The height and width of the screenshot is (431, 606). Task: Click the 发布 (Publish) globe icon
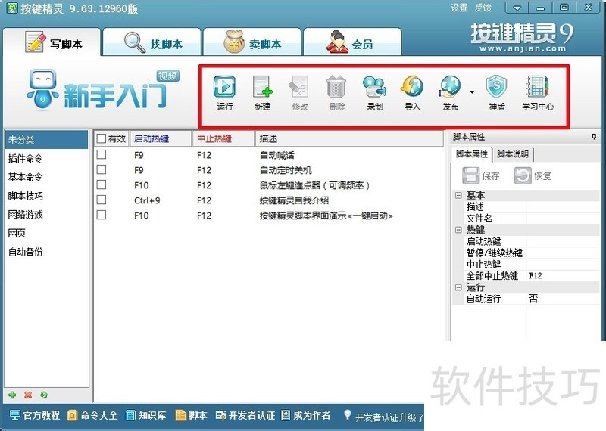pyautogui.click(x=450, y=92)
